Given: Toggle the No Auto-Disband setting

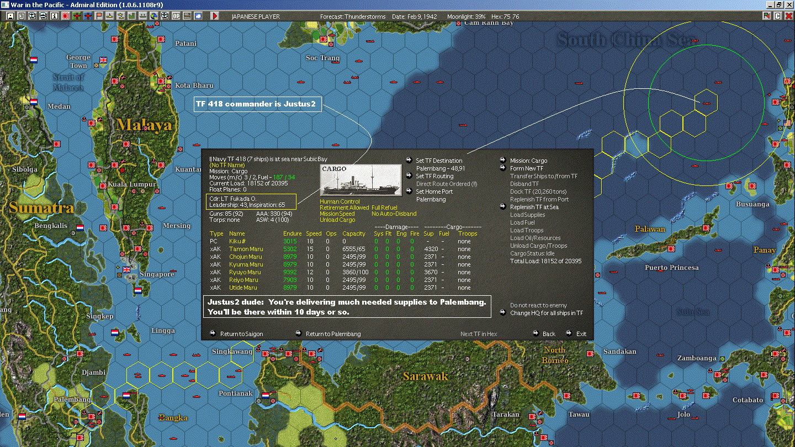Looking at the screenshot, I should (394, 214).
